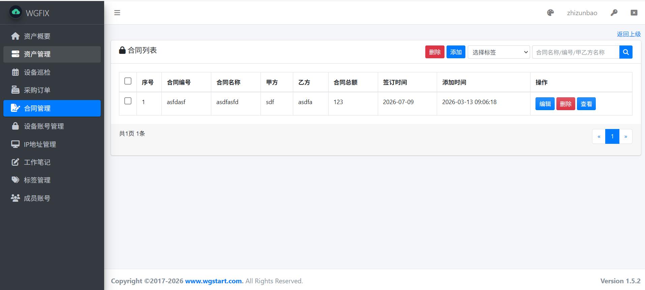Click the contract name search input field
Screen dimensions: 645x290
pos(576,52)
